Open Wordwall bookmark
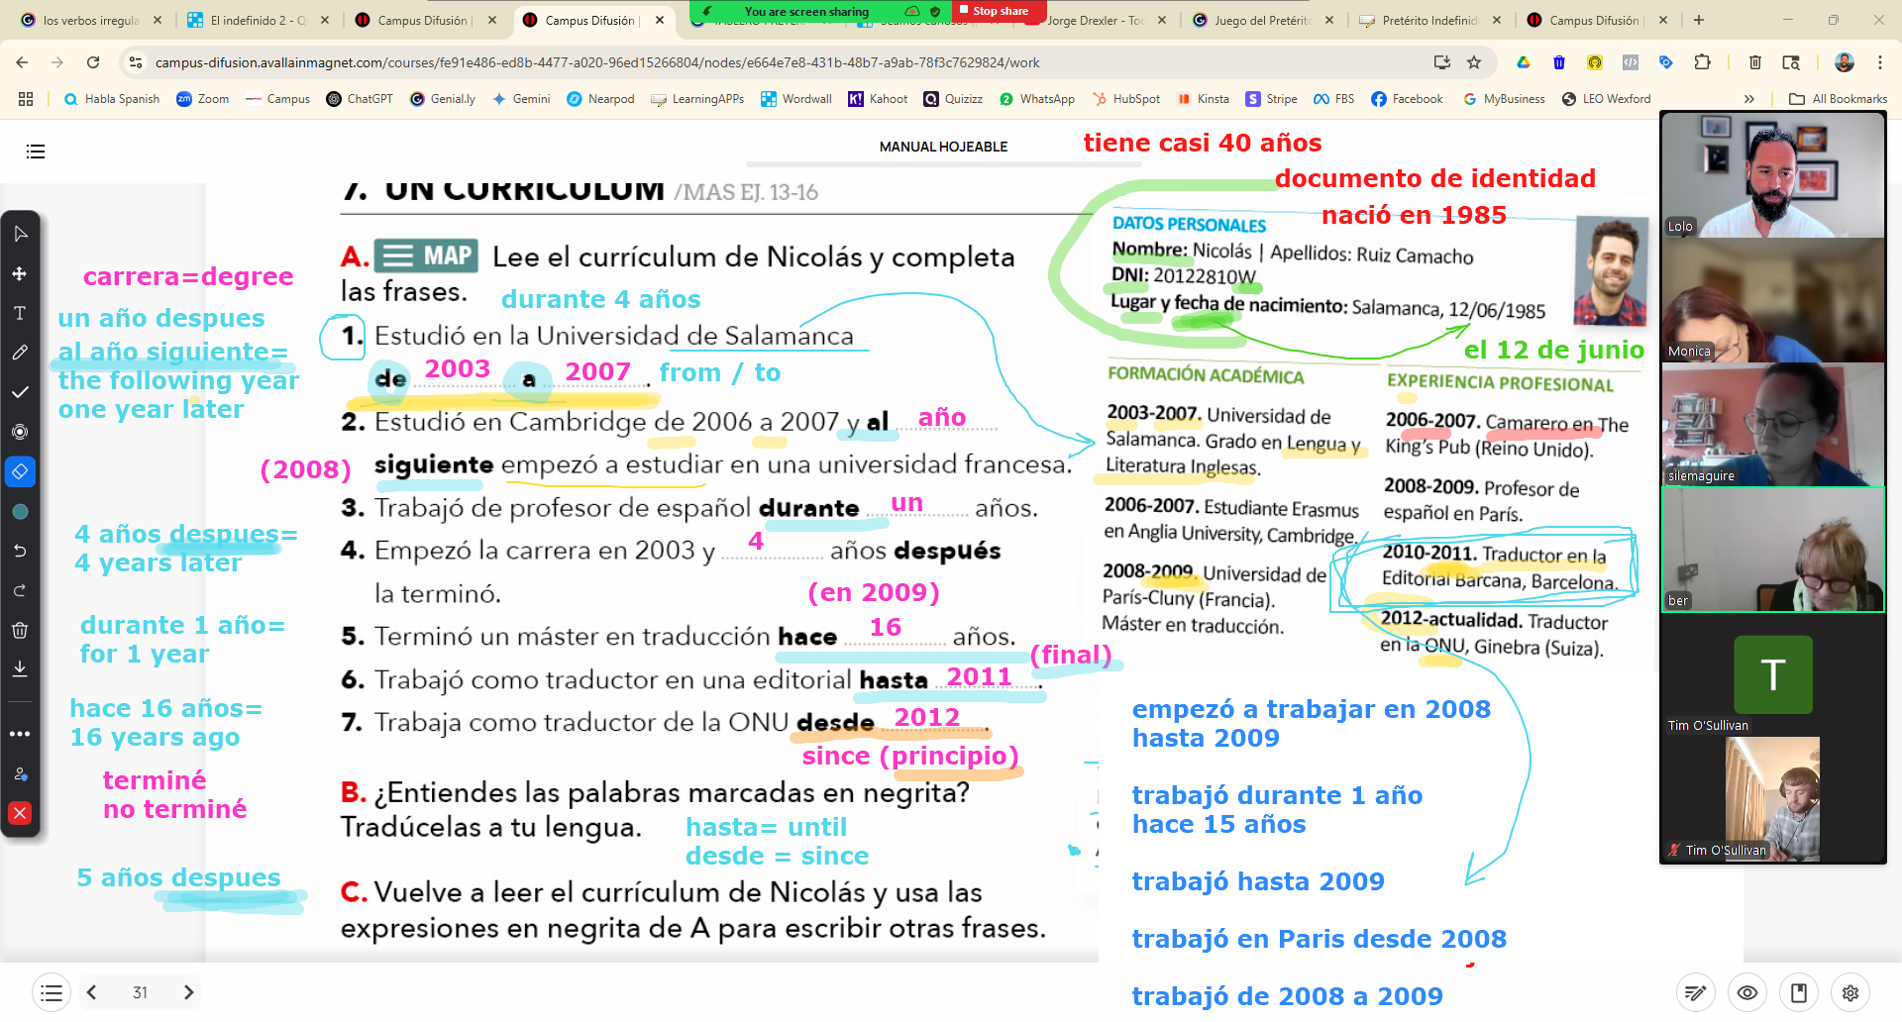1902x1022 pixels. pyautogui.click(x=796, y=99)
